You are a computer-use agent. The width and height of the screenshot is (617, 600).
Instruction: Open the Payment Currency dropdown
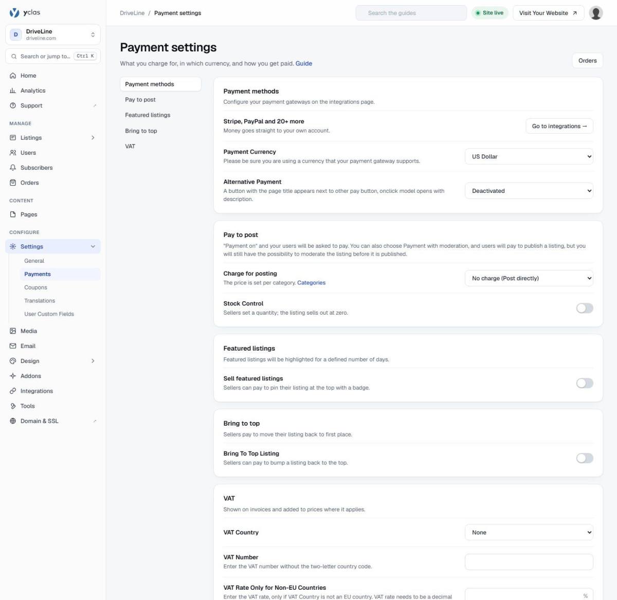tap(529, 156)
